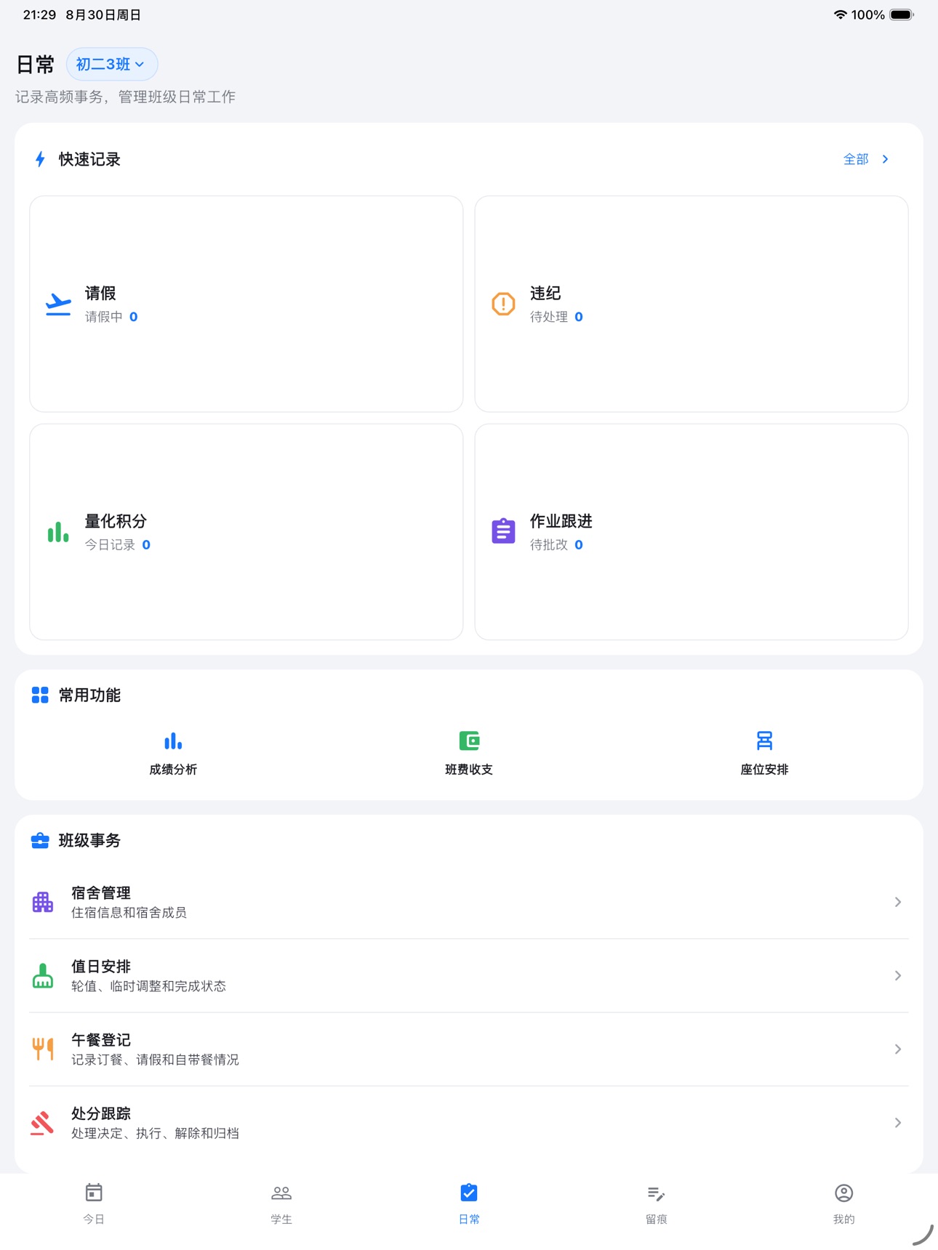Click the 班费收支 label
Viewport: 938px width, 1250px height.
[469, 770]
